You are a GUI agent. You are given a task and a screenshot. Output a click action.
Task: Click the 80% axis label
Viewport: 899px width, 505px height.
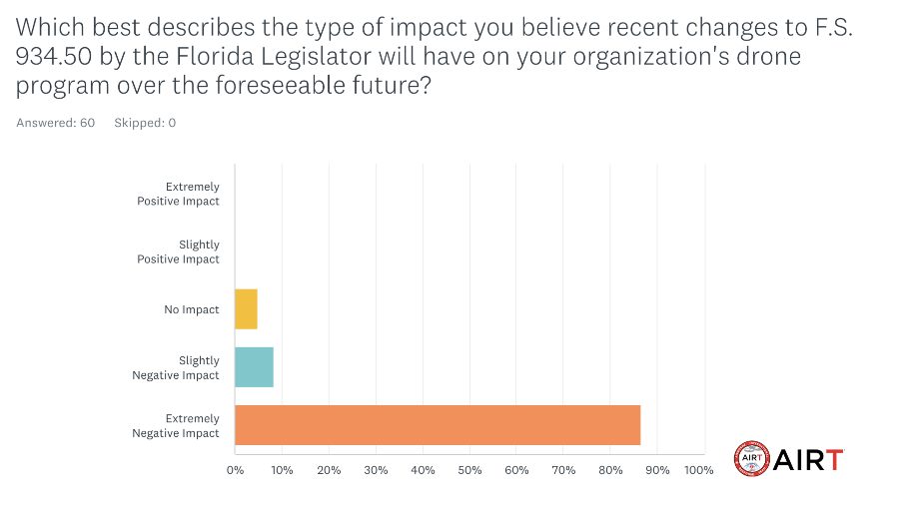coord(610,470)
